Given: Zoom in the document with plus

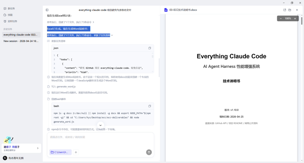Looking at the screenshot, I should [295, 18].
